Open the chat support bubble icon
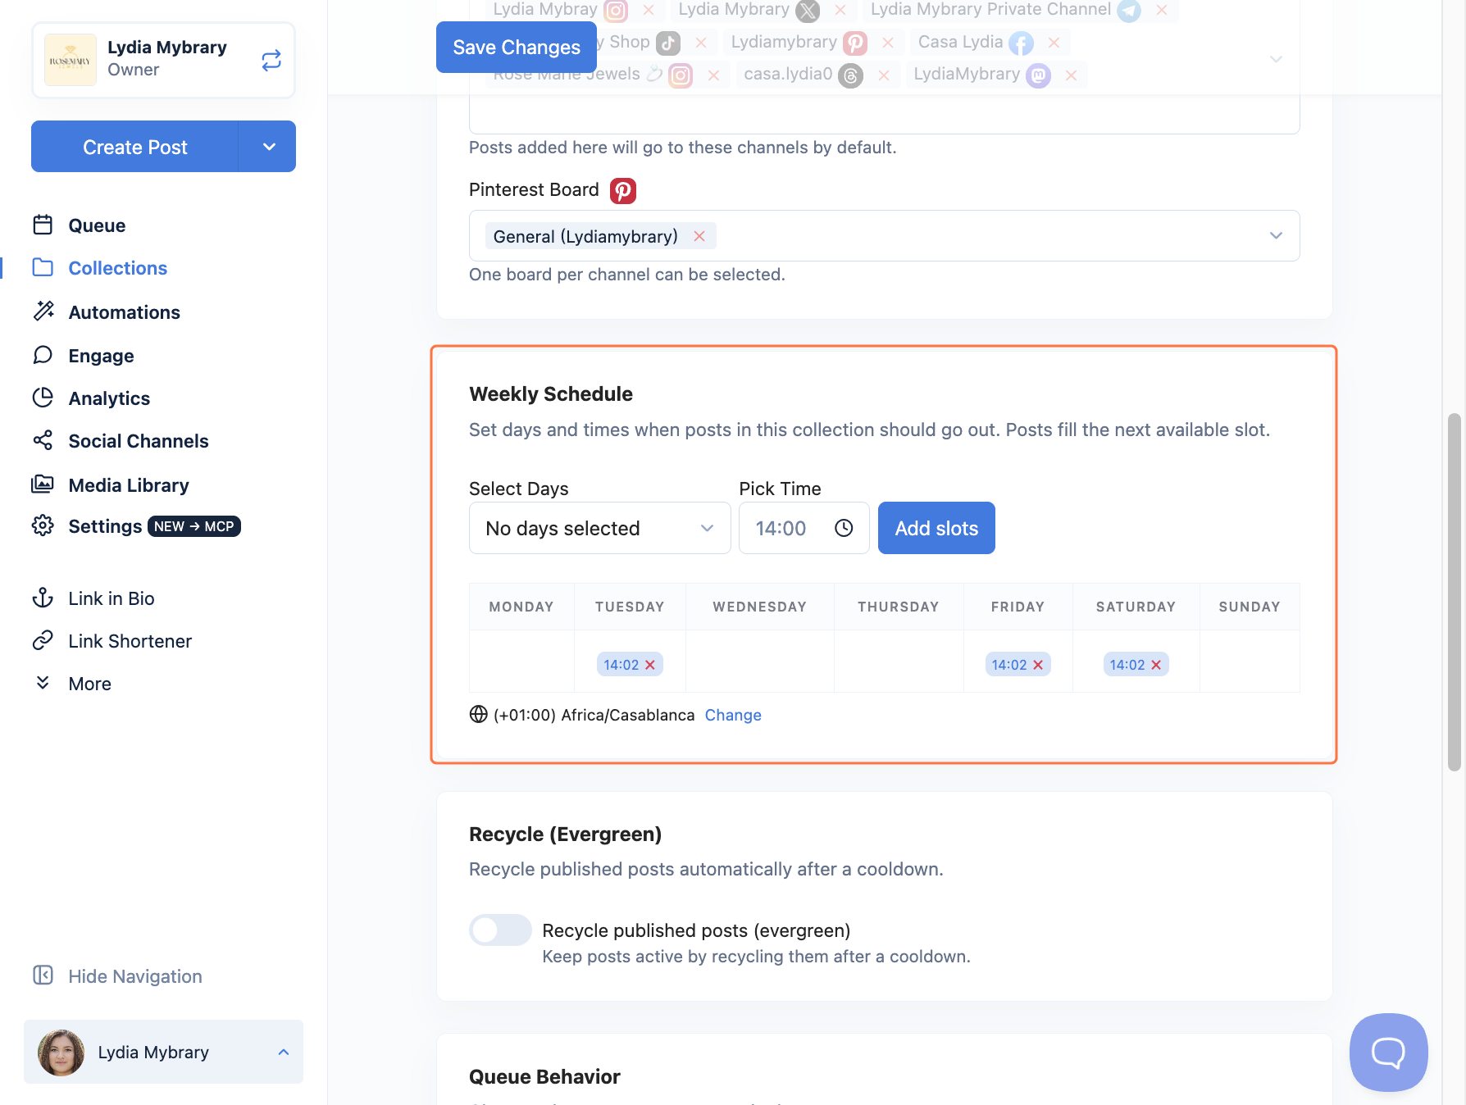1466x1105 pixels. coord(1388,1052)
